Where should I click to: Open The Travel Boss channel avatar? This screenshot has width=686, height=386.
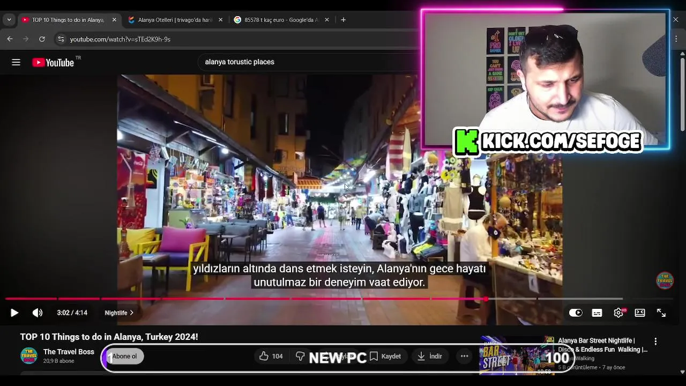click(29, 356)
